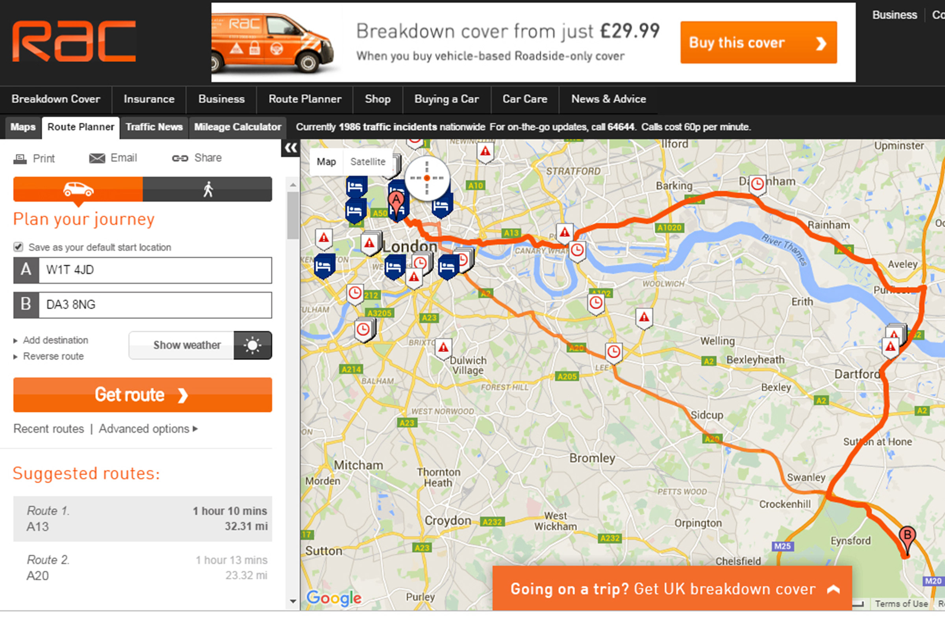Click the Buy this cover button
The image size is (945, 630).
coord(759,43)
